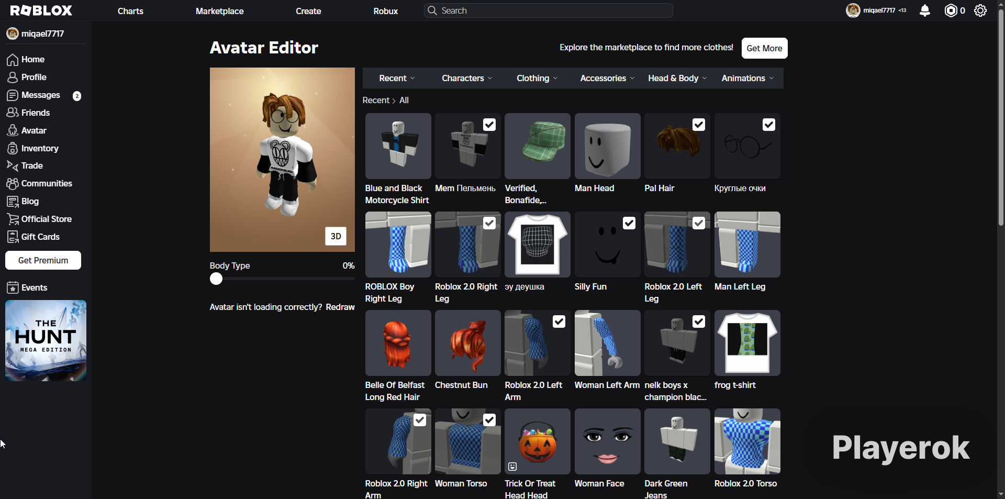This screenshot has width=1005, height=499.
Task: Click the miqael7717 avatar in top bar
Action: point(853,10)
